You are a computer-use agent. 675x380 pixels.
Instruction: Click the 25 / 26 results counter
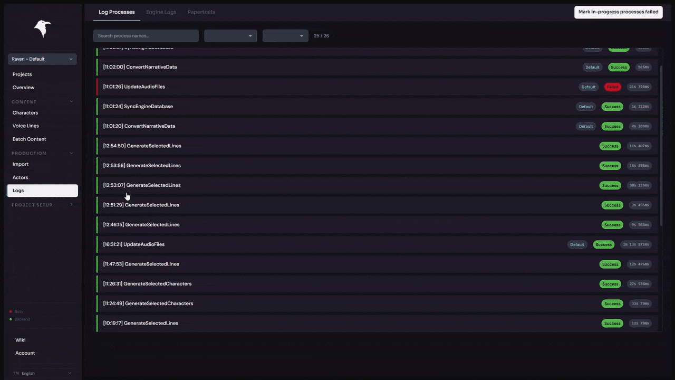[x=321, y=36]
